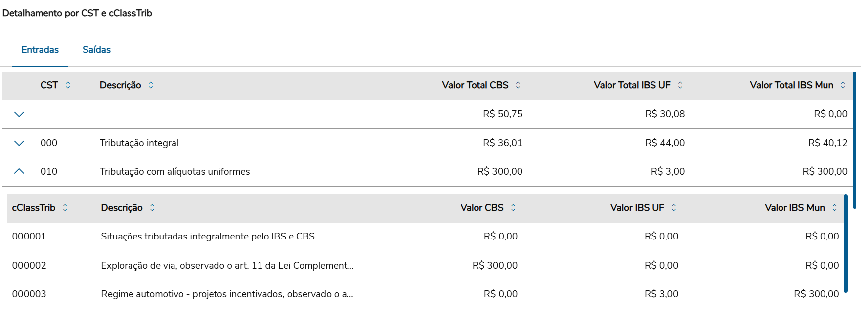Image resolution: width=868 pixels, height=319 pixels.
Task: Sort inner table by Valor IBS UF icon
Action: point(674,208)
